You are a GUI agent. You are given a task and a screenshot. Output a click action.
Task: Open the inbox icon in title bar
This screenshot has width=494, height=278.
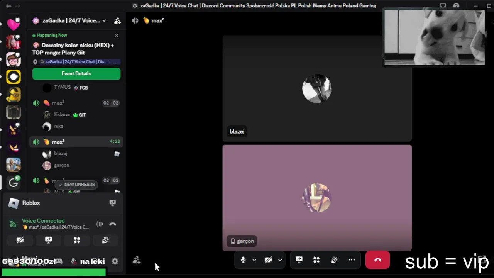coord(443,6)
